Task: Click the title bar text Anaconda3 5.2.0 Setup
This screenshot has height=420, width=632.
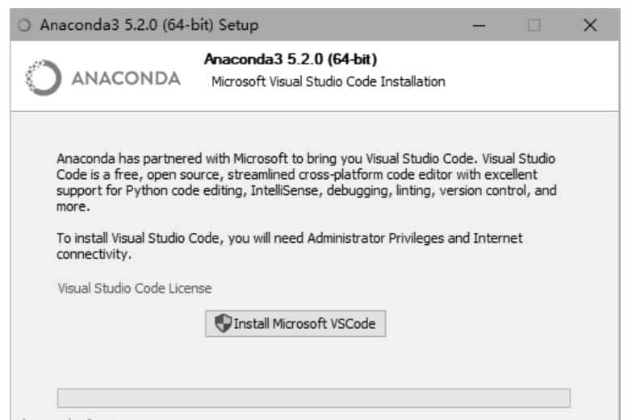Action: coord(148,25)
